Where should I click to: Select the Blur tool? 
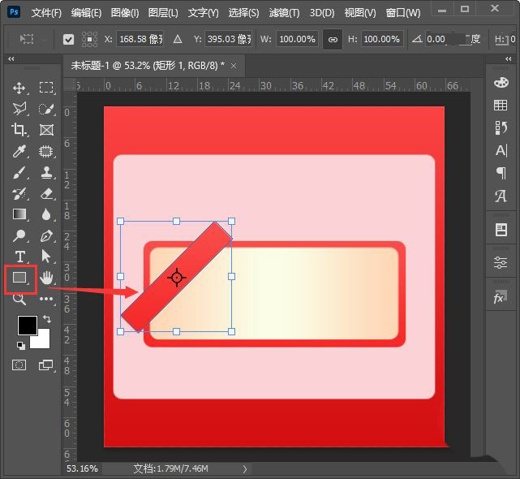coord(46,215)
